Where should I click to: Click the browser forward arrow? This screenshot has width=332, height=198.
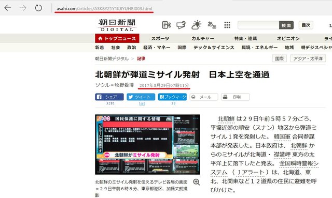point(23,8)
